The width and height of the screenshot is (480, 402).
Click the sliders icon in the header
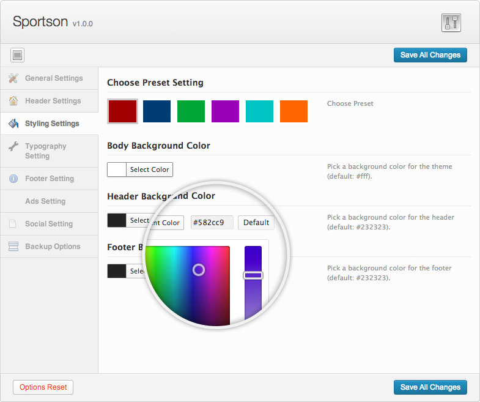pos(451,23)
